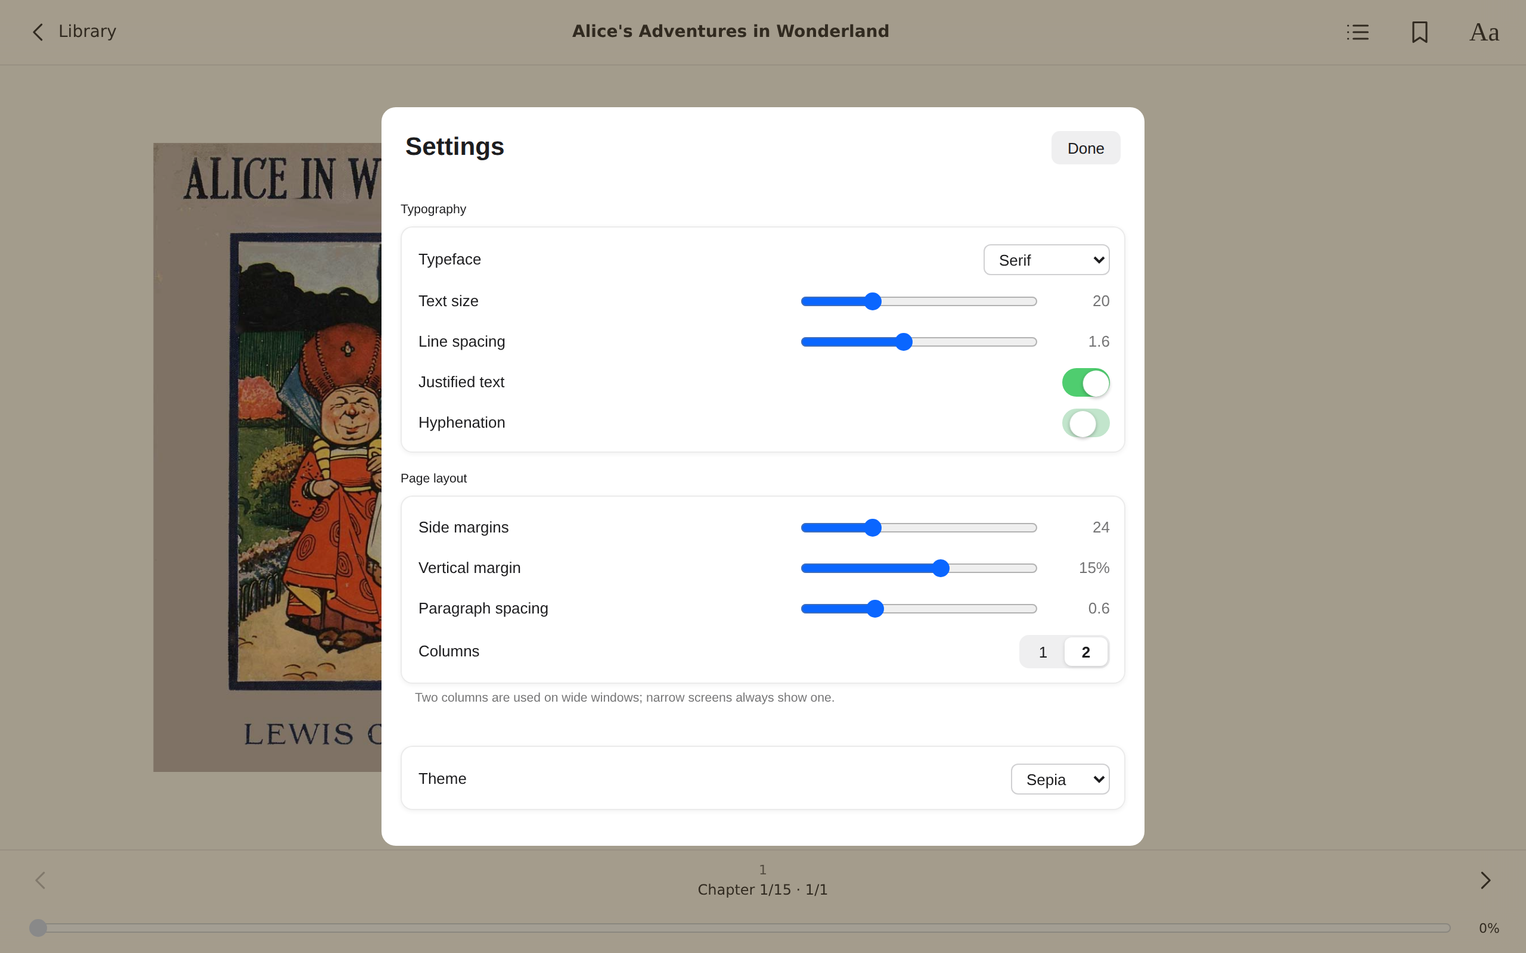Adjust the Line spacing slider

click(919, 342)
